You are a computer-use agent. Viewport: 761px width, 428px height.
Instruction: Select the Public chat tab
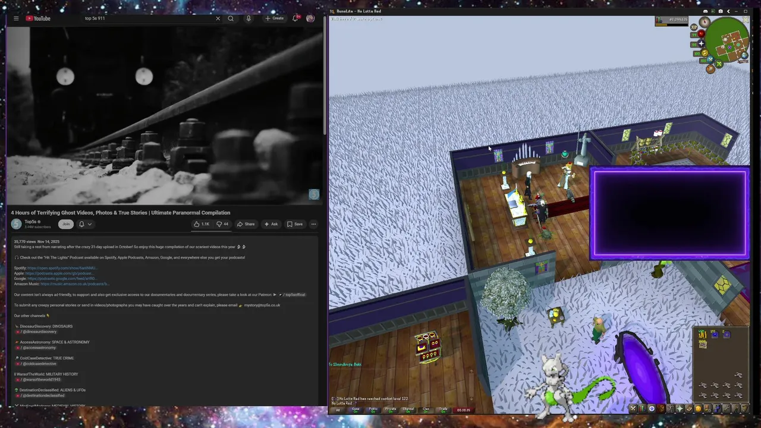[373, 410]
